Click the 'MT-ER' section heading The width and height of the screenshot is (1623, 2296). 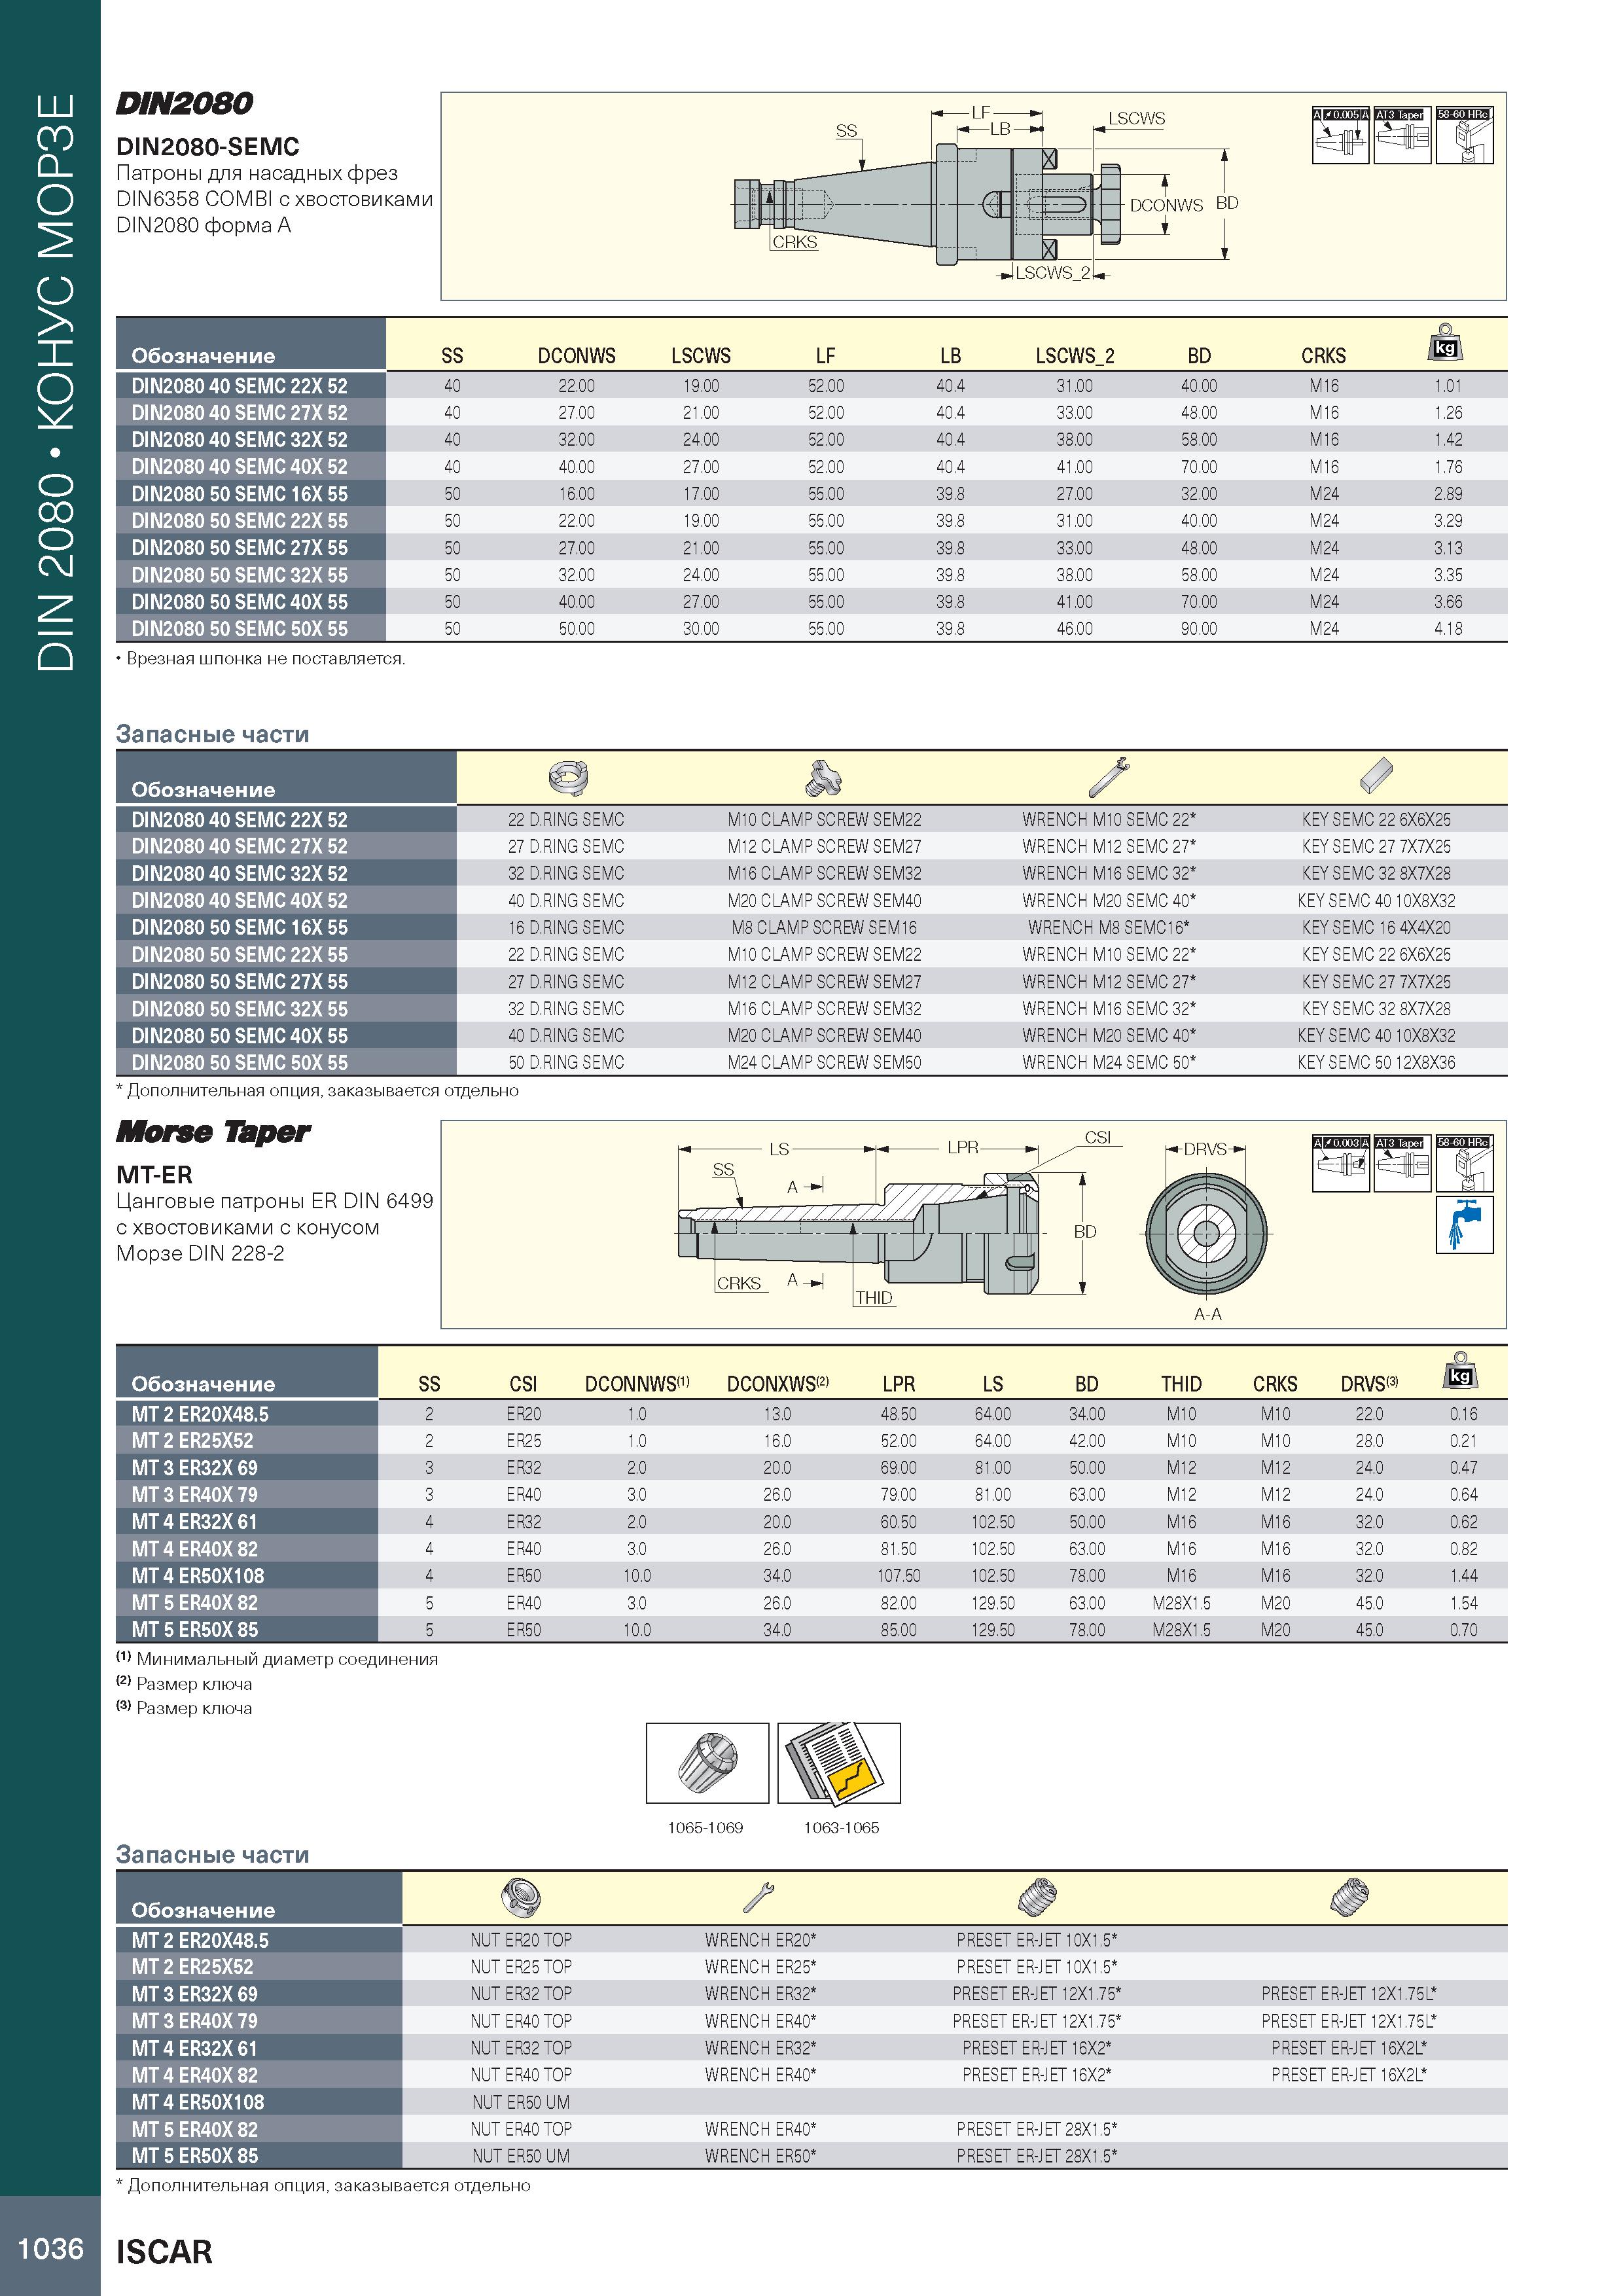154,1175
